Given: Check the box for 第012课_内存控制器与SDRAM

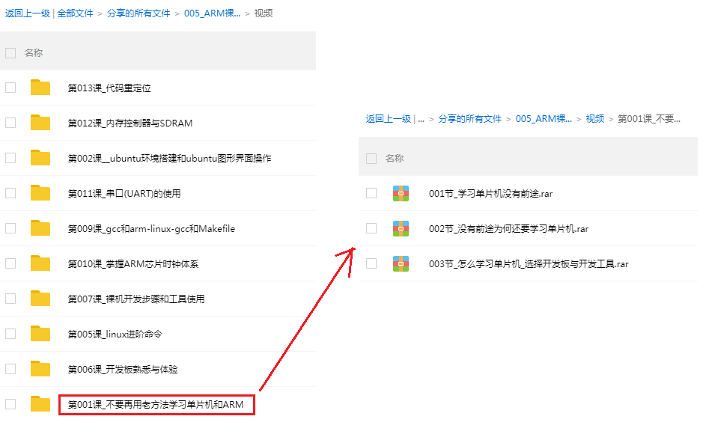Looking at the screenshot, I should coord(10,123).
